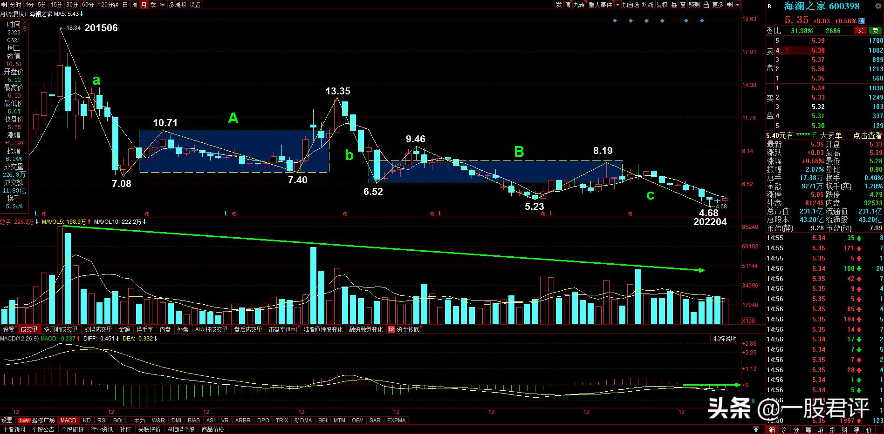Image resolution: width=884 pixels, height=434 pixels.
Task: Open 设置 in the bottom indicator bar
Action: point(7,421)
